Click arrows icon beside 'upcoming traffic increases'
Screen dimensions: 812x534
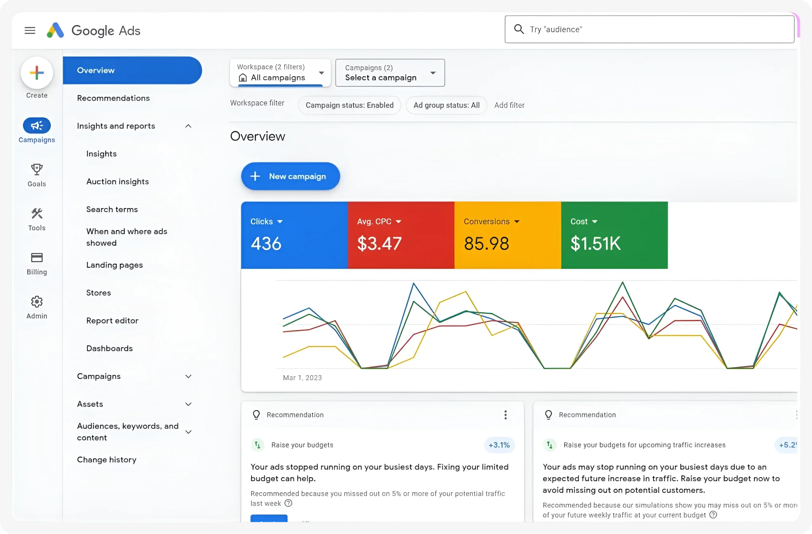coord(550,445)
